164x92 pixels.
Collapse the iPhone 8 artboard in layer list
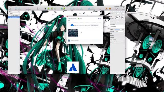(9, 14)
